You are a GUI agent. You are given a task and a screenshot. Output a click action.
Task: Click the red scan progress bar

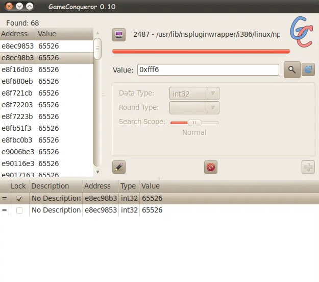pos(201,51)
